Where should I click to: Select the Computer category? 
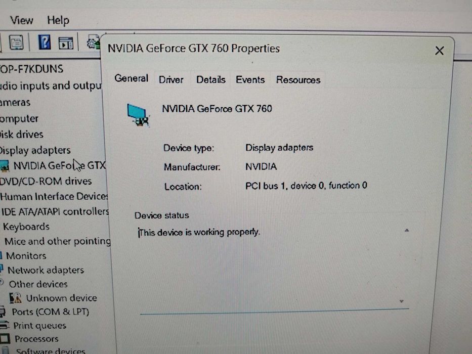pos(19,119)
